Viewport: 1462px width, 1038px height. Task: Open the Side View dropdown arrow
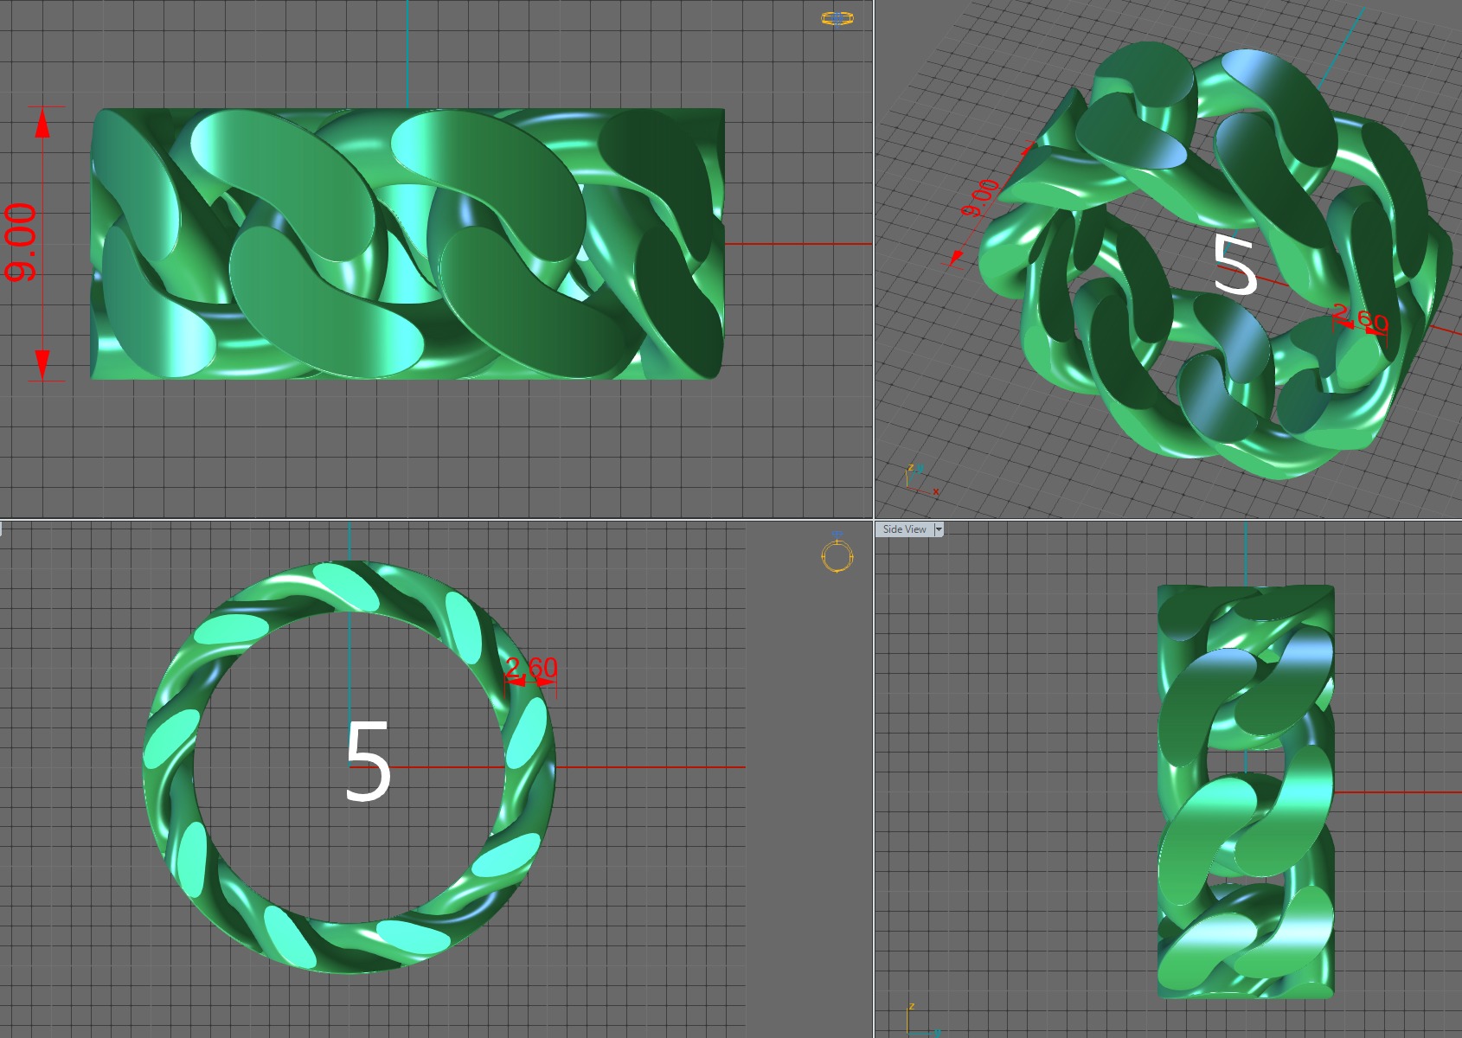[938, 529]
